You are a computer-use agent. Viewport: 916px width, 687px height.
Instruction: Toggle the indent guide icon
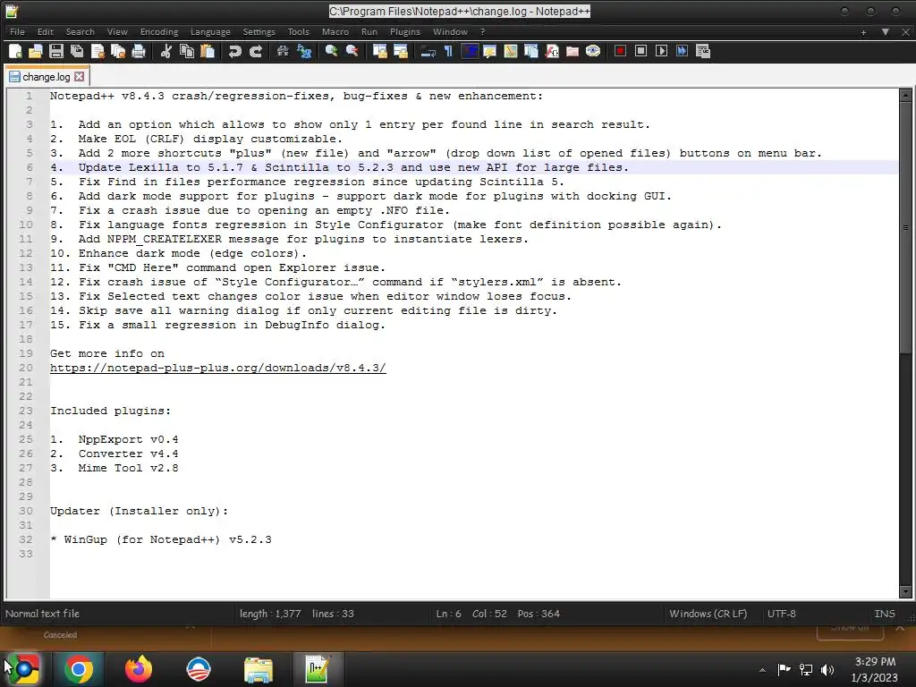469,51
